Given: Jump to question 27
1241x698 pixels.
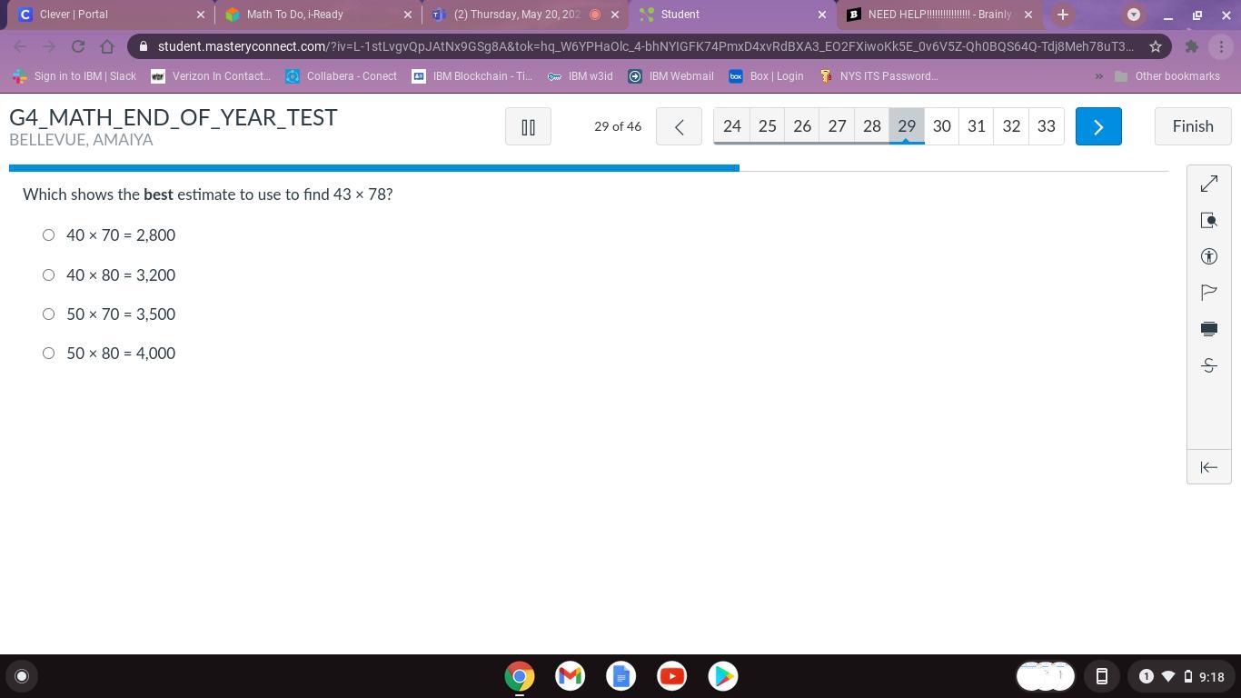Looking at the screenshot, I should pos(837,126).
